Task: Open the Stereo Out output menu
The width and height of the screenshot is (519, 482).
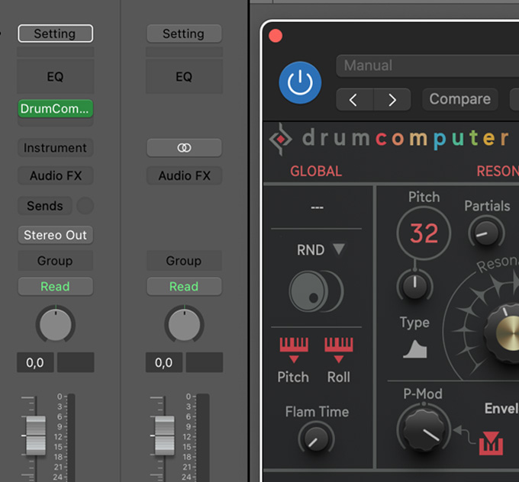Action: [55, 235]
